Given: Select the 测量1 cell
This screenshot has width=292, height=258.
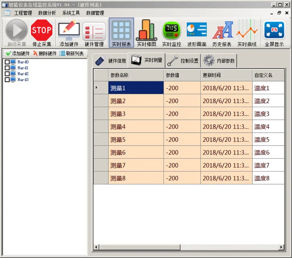Looking at the screenshot, I should coord(136,88).
